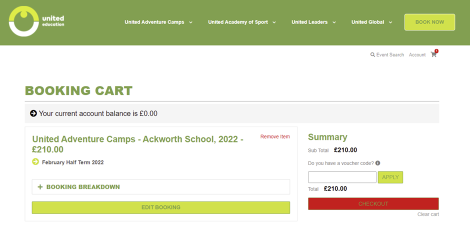Click the United Education logo
This screenshot has height=244, width=470.
pyautogui.click(x=36, y=21)
